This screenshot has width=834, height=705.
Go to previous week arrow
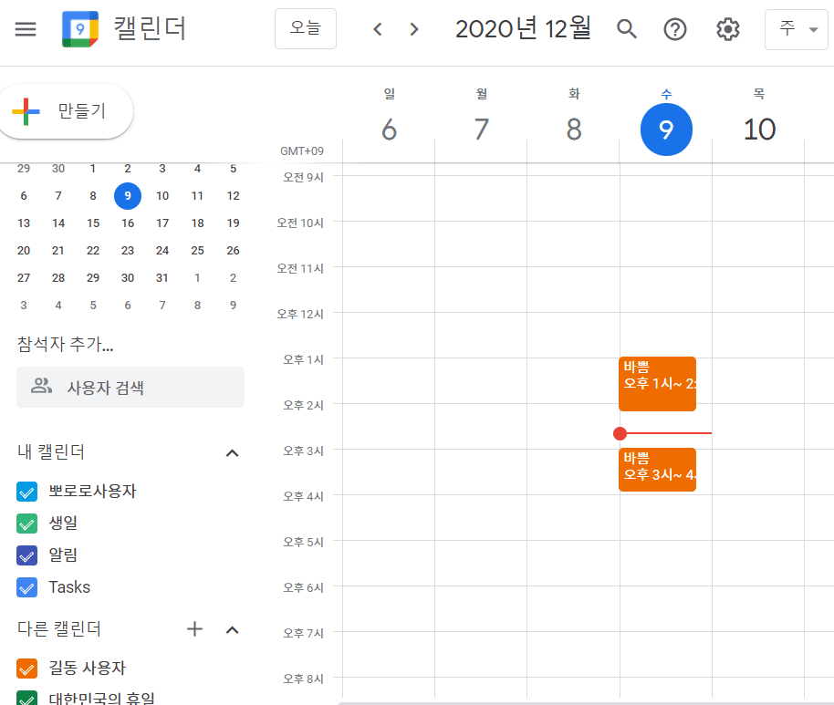(x=378, y=28)
